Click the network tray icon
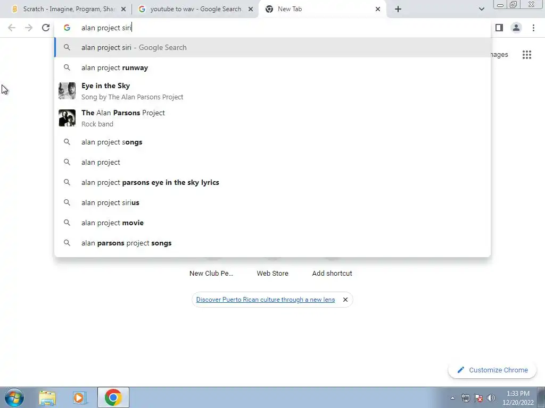This screenshot has width=545, height=408. coord(465,398)
